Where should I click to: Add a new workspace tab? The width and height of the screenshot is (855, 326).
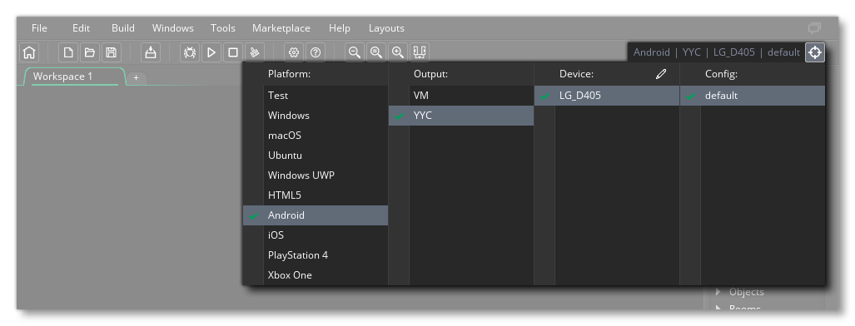point(137,78)
